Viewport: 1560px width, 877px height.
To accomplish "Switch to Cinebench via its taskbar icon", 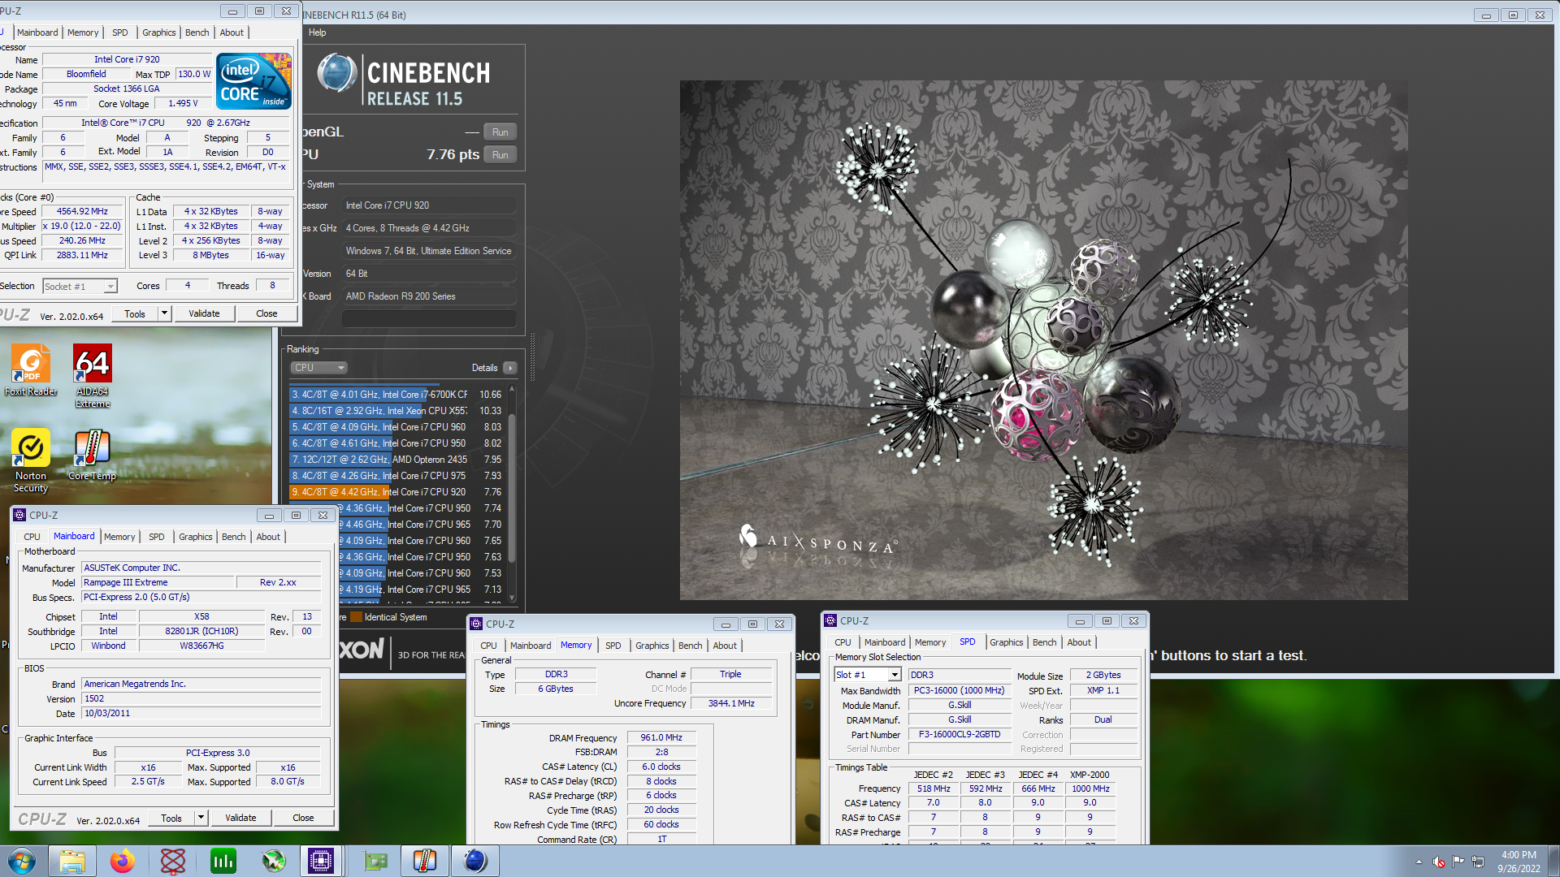I will 475,861.
